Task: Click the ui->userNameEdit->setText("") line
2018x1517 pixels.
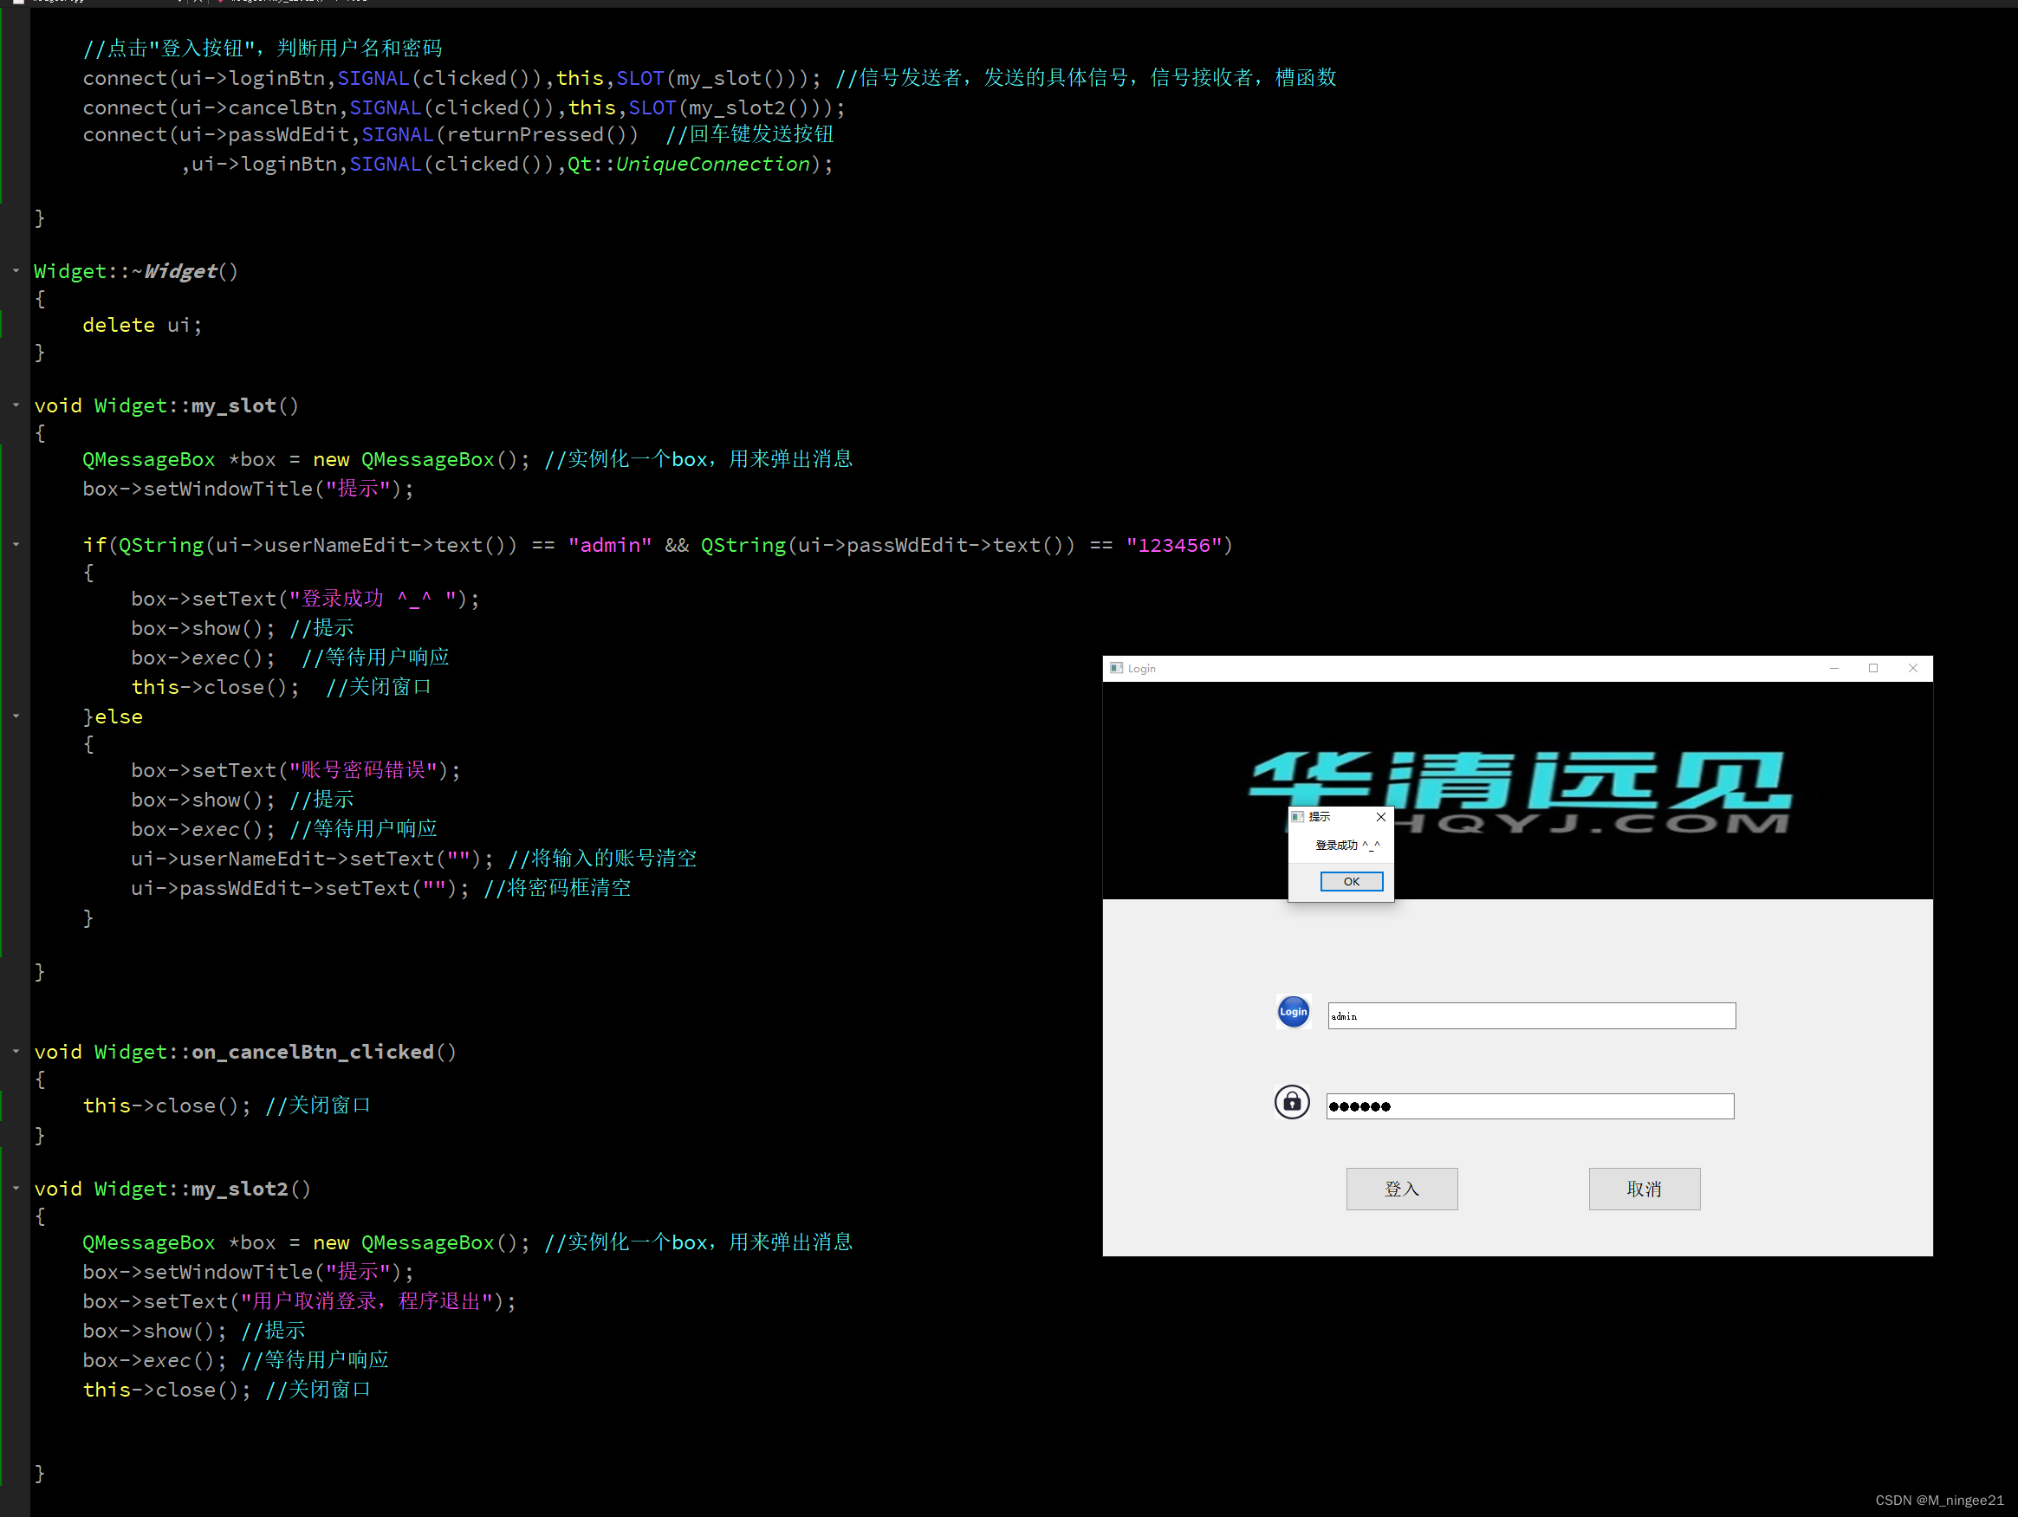Action: (312, 859)
